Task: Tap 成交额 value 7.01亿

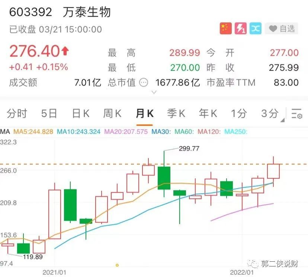Action: 88,83
